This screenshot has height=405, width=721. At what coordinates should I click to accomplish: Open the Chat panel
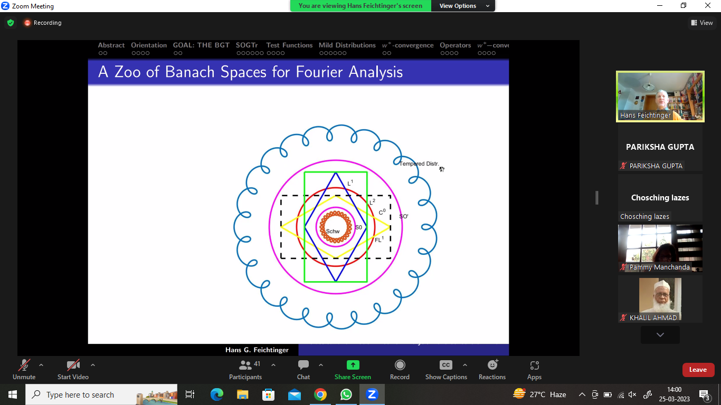[x=303, y=365]
